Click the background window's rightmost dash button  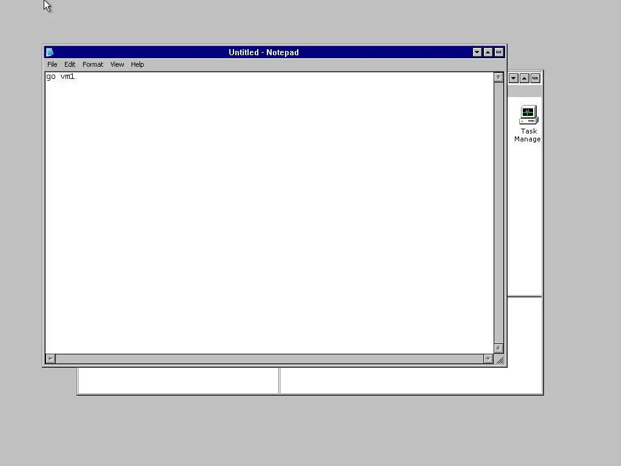point(535,78)
